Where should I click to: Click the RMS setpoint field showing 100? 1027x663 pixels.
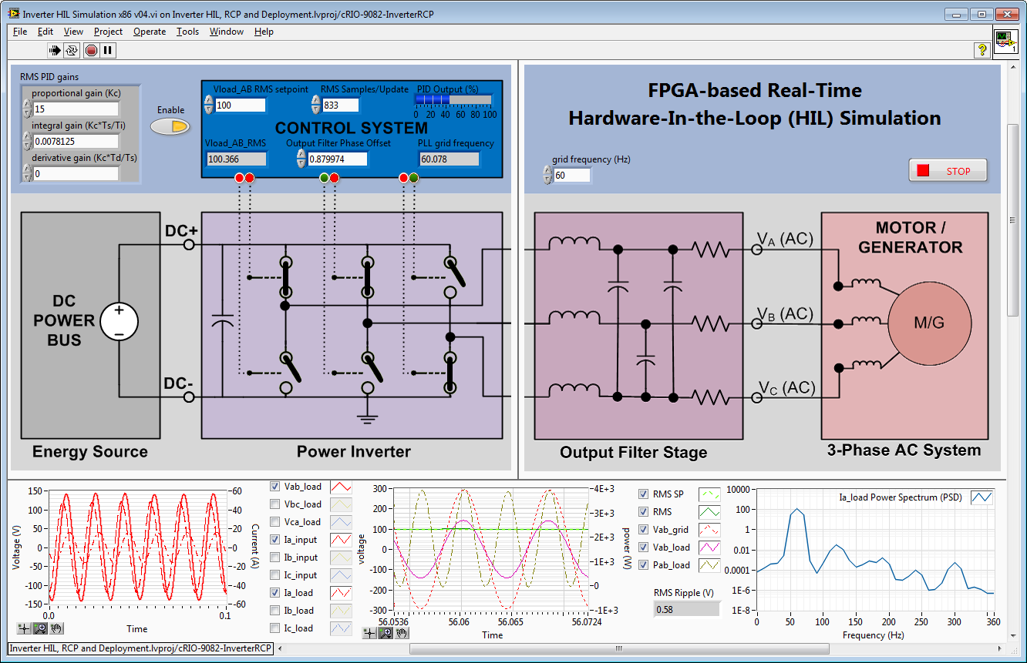point(240,105)
